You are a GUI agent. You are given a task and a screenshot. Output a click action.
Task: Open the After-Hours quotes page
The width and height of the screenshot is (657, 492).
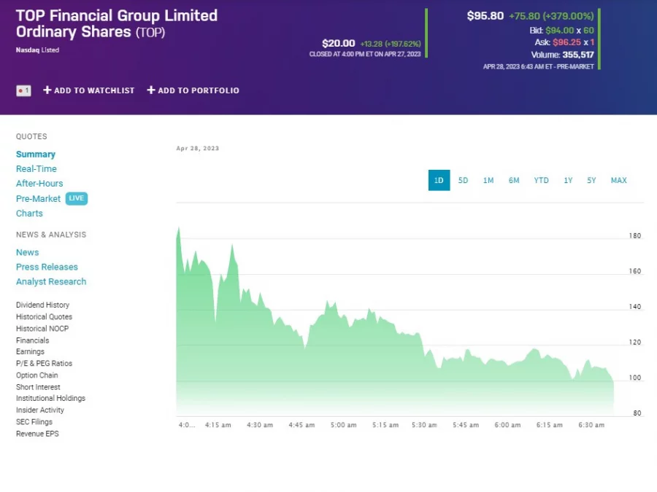pos(39,184)
